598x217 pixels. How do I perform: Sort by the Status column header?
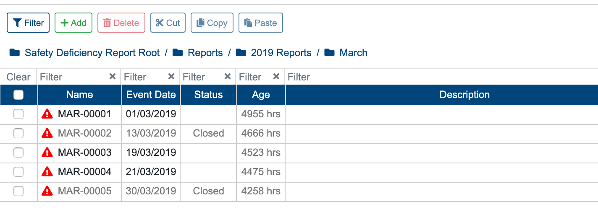(208, 95)
